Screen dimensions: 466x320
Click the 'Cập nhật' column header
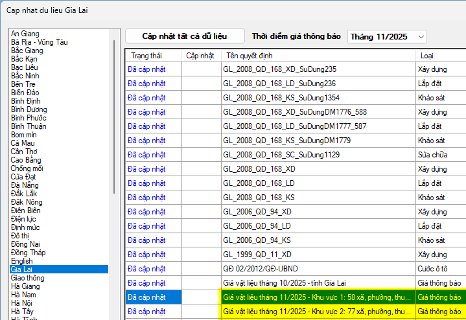point(200,56)
